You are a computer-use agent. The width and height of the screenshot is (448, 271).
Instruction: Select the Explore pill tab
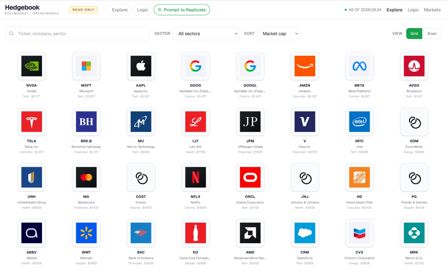tap(120, 10)
